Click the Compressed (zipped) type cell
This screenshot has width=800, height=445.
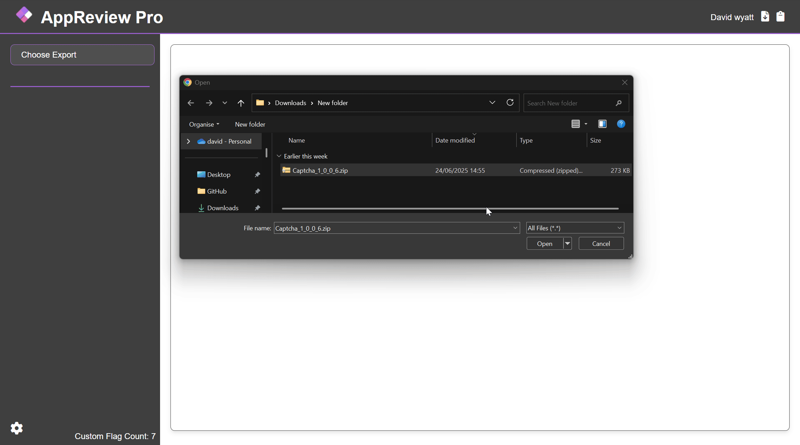(551, 171)
